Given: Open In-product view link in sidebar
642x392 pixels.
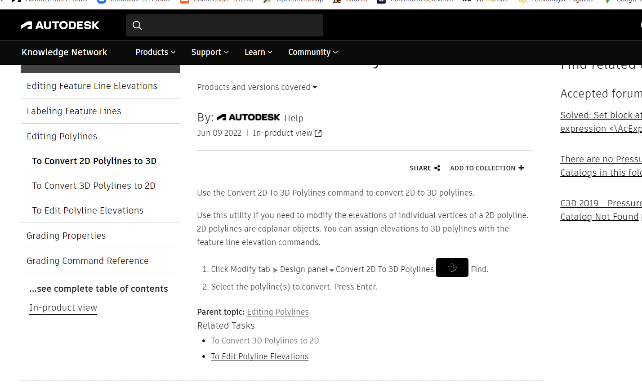Looking at the screenshot, I should 63,308.
